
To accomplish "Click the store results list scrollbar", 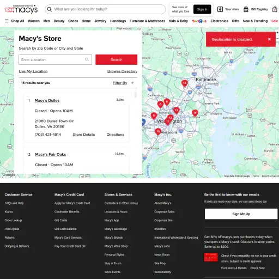I will click(135, 95).
